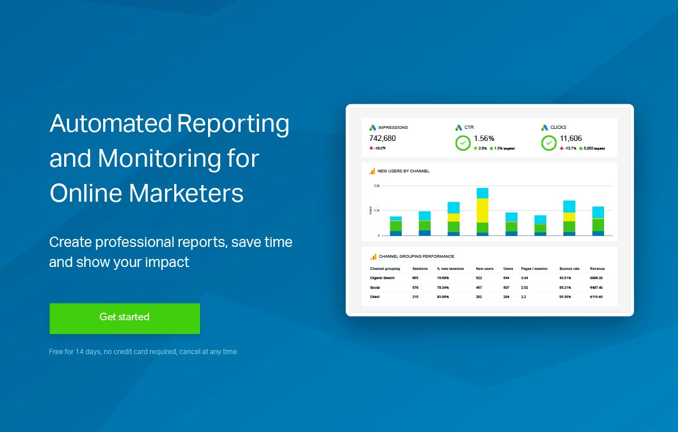Viewport: 678px width, 432px height.
Task: Click the green up arrow next to 2.6%
Action: (476, 148)
